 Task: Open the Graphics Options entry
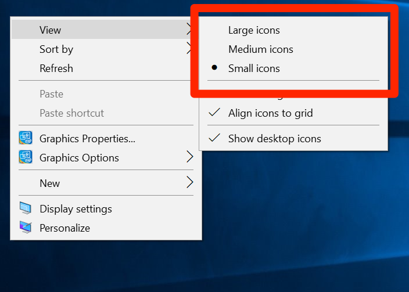pos(106,158)
